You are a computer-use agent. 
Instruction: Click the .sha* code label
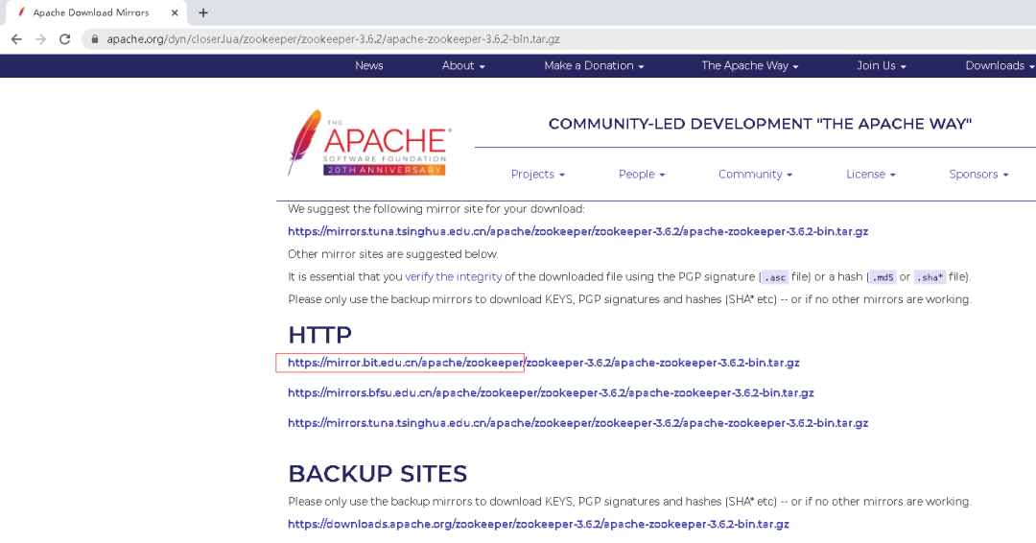(x=930, y=277)
